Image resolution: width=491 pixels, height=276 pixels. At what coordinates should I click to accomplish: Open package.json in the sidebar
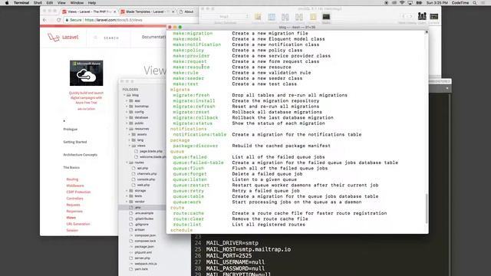(143, 247)
